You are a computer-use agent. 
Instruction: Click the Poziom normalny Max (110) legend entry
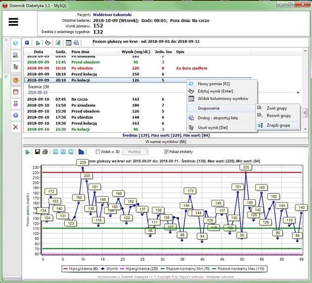click(238, 269)
